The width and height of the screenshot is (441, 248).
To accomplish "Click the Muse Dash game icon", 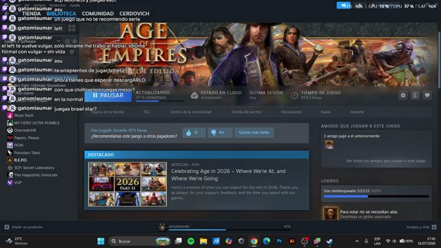I will point(10,115).
